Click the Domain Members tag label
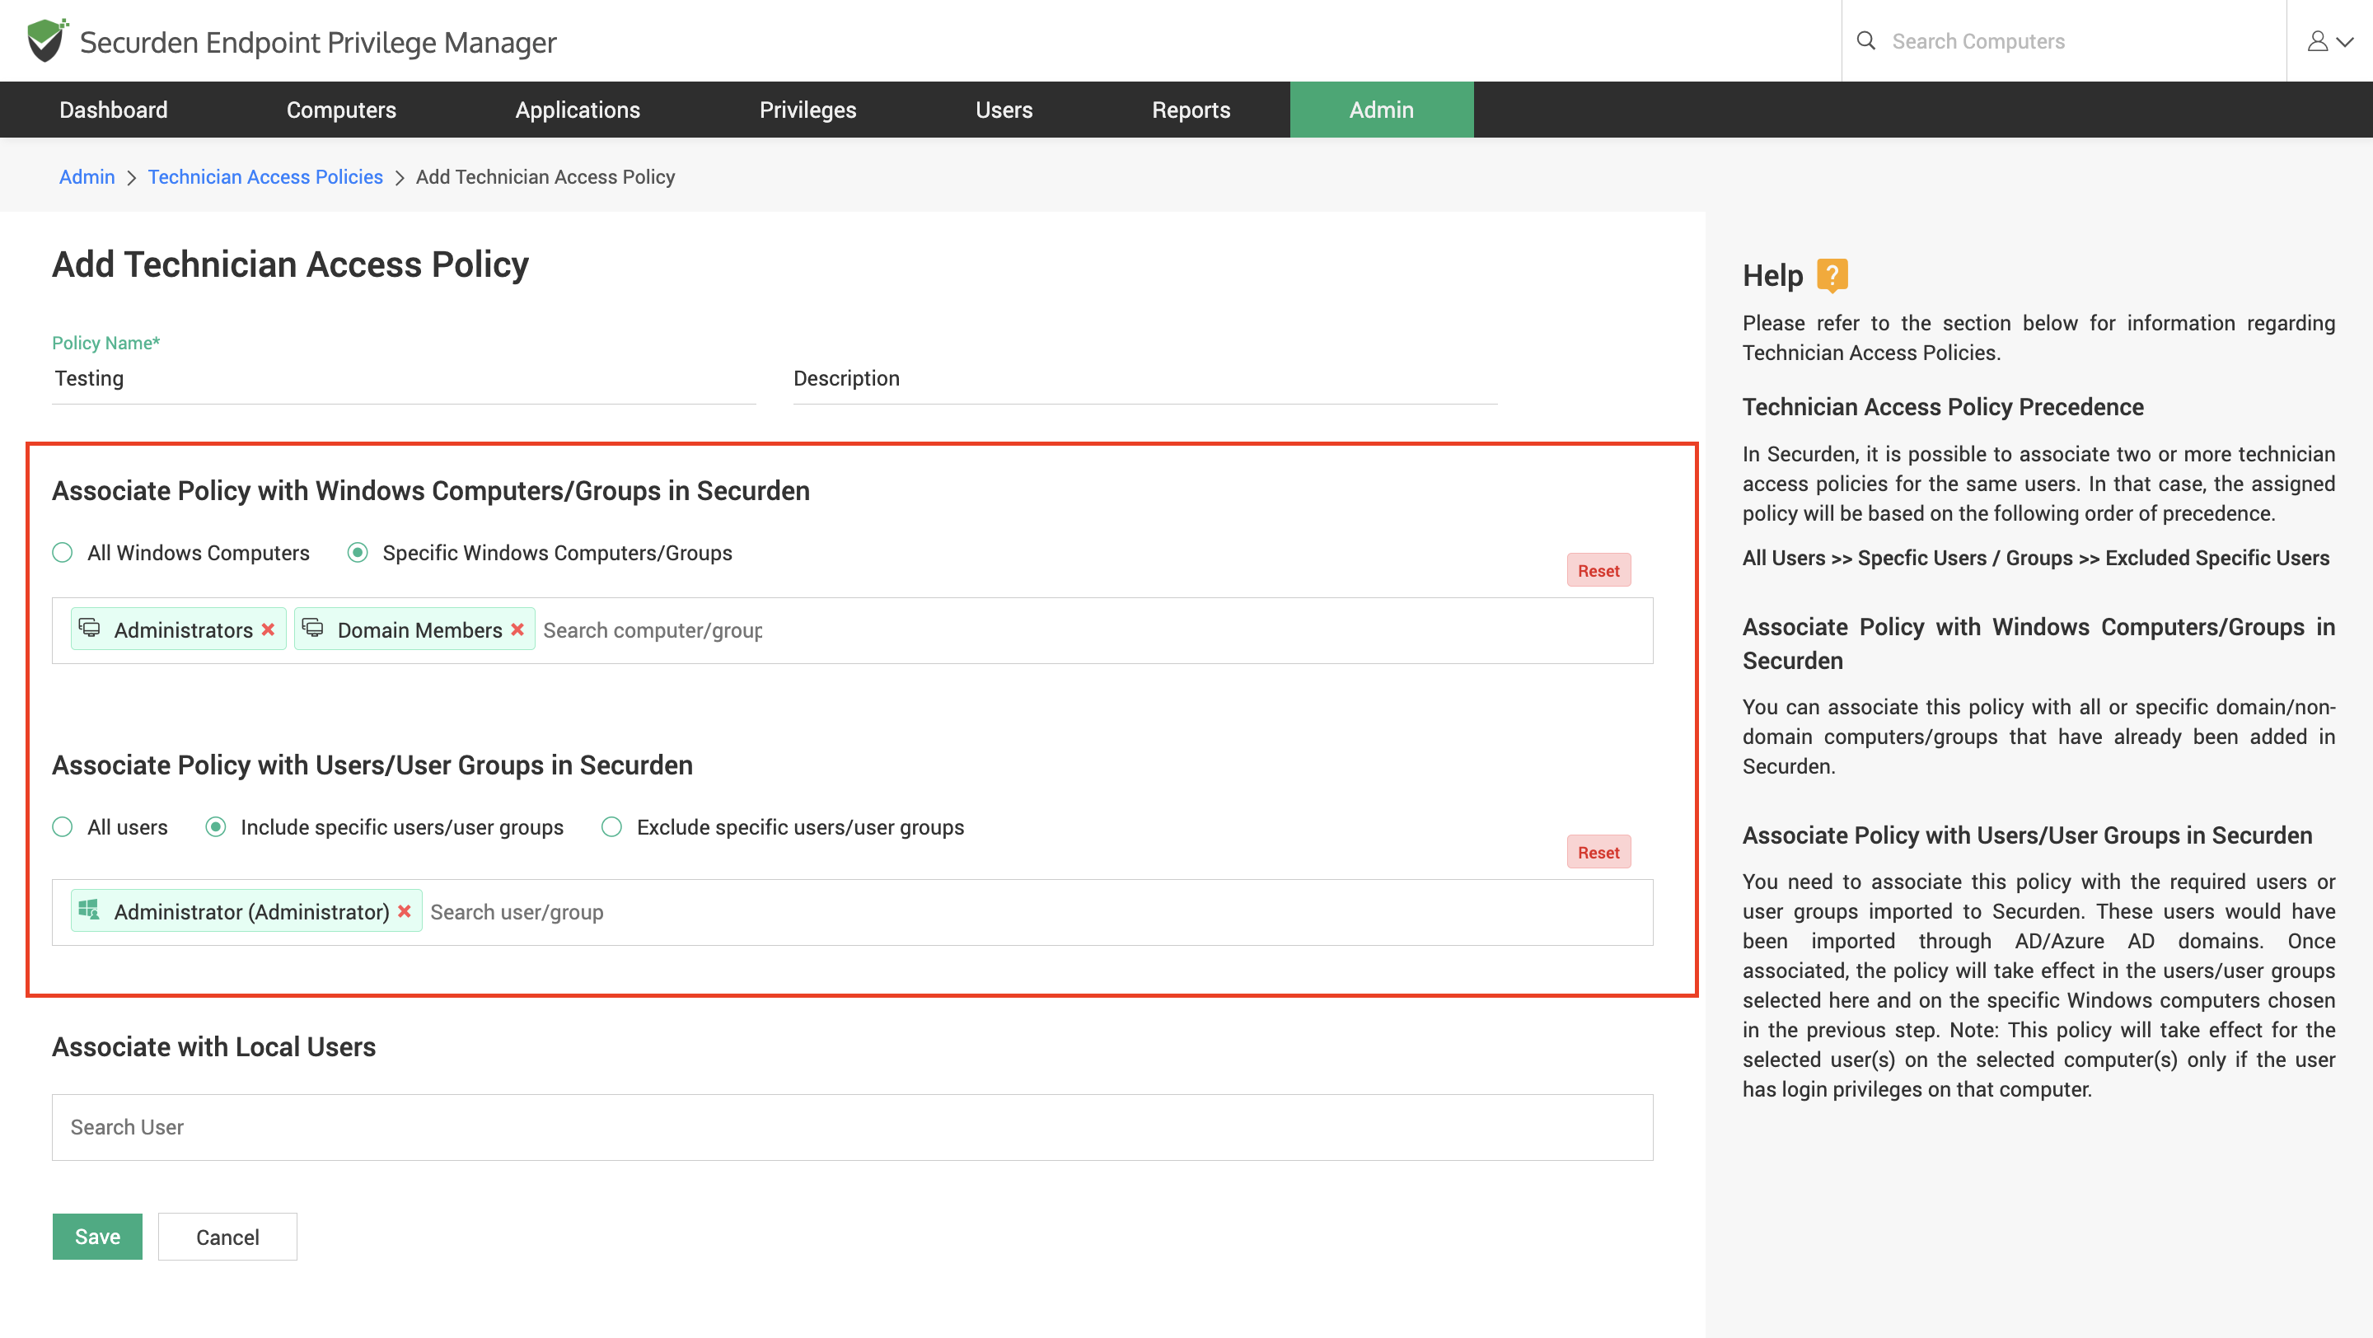This screenshot has height=1338, width=2373. point(420,629)
